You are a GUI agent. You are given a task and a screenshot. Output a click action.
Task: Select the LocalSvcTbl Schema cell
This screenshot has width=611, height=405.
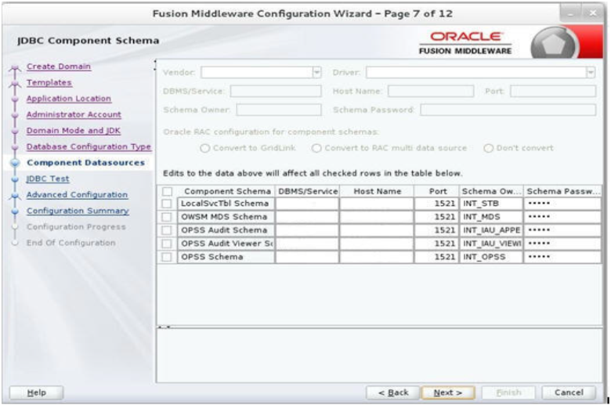coord(226,204)
